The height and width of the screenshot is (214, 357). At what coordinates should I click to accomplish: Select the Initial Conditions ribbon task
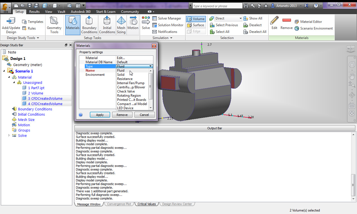pyautogui.click(x=107, y=25)
